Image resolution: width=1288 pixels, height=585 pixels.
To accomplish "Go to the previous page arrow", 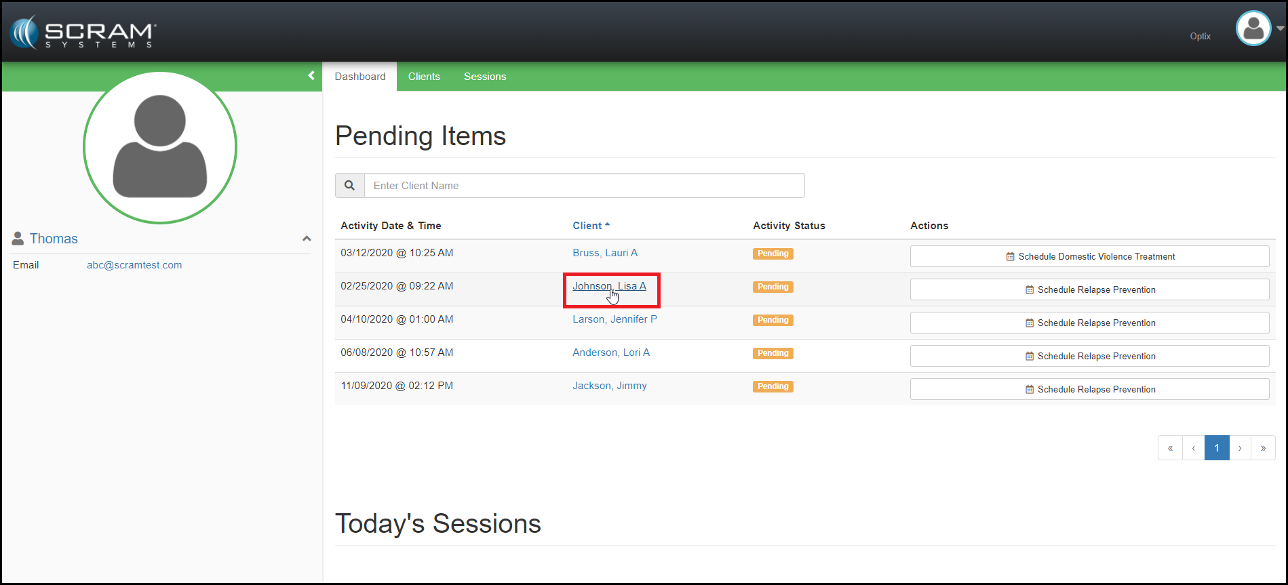I will [x=1193, y=448].
